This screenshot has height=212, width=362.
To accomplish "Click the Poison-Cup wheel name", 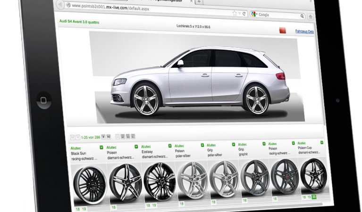I will coord(305,148).
